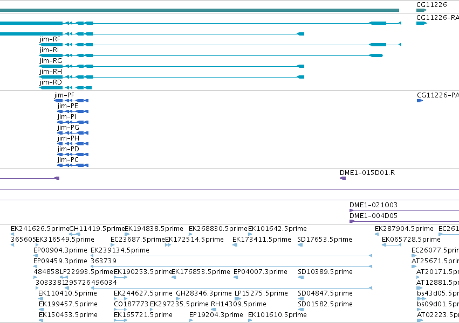
Task: Click the jim-PI protein label
Action: 67,117
